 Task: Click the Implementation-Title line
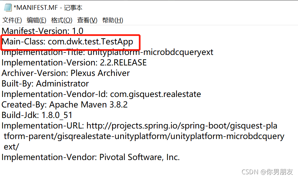click(107, 52)
